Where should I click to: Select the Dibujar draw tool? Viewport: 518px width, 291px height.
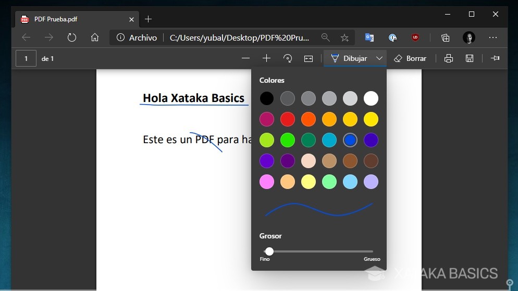(349, 58)
